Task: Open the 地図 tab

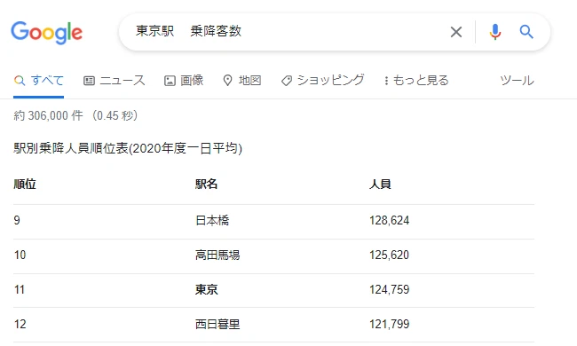Action: (242, 80)
